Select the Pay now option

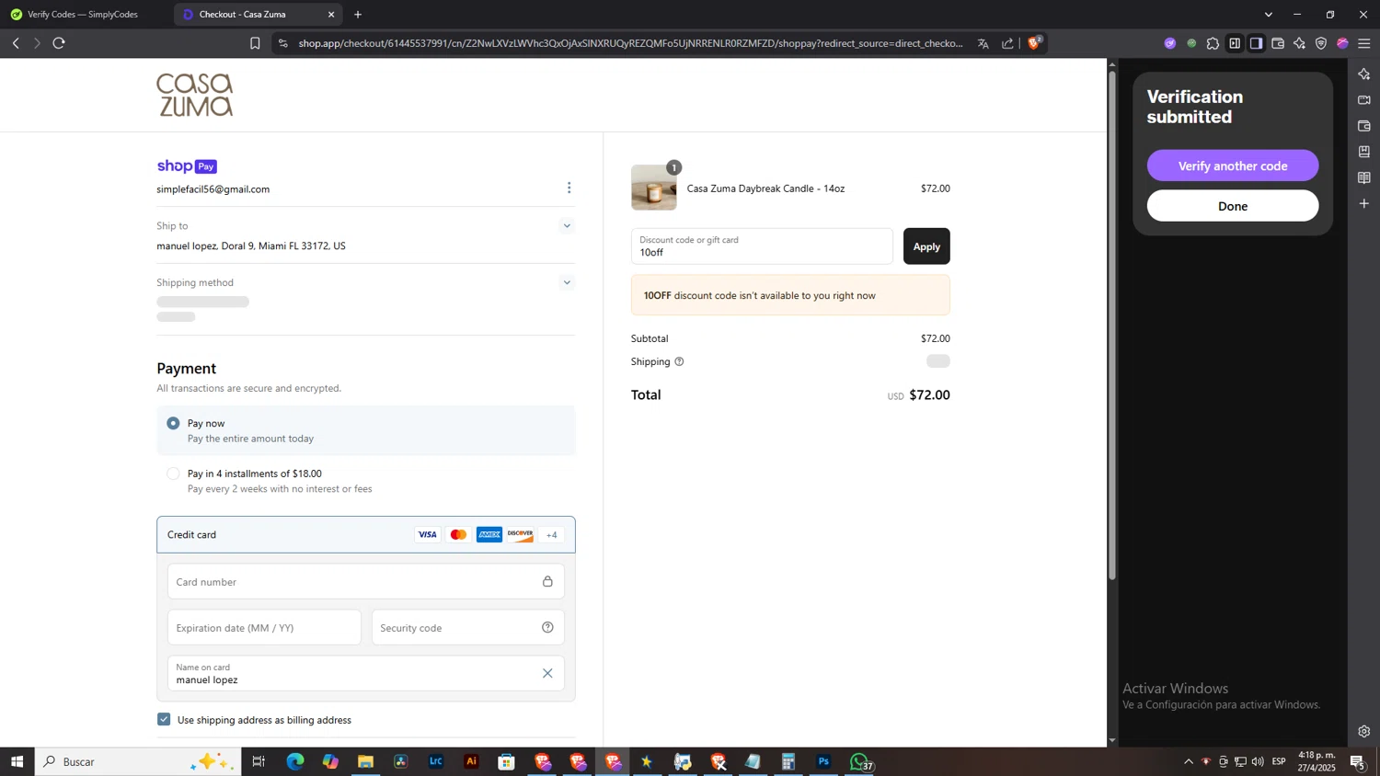point(173,423)
